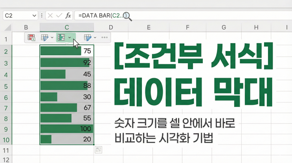Cancel formula entry with the X icon
This screenshot has width=292, height=163.
tap(50, 15)
